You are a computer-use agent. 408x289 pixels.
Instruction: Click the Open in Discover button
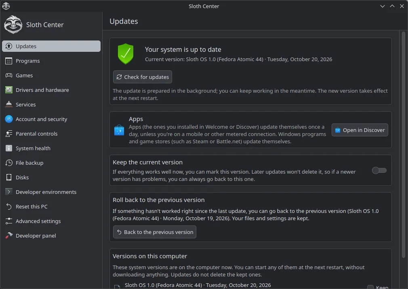click(360, 130)
